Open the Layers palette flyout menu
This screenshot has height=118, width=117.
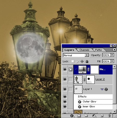tap(114, 50)
